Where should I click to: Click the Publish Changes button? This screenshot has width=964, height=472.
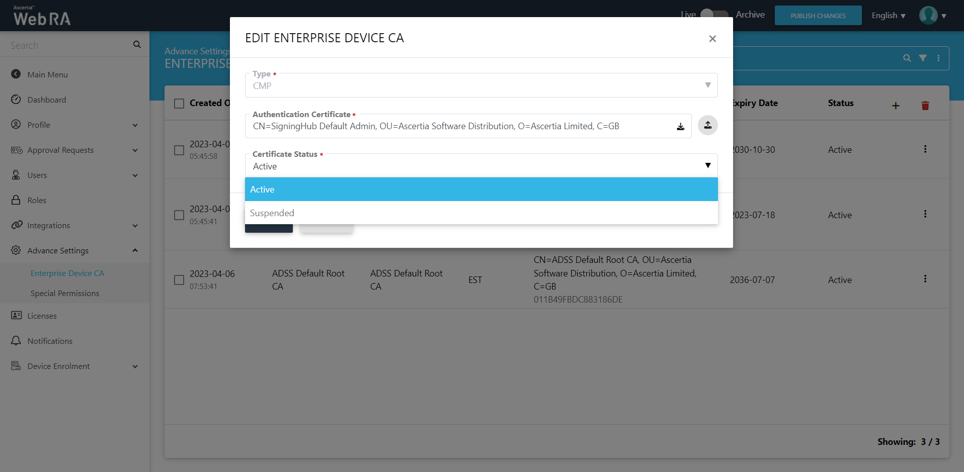point(818,16)
